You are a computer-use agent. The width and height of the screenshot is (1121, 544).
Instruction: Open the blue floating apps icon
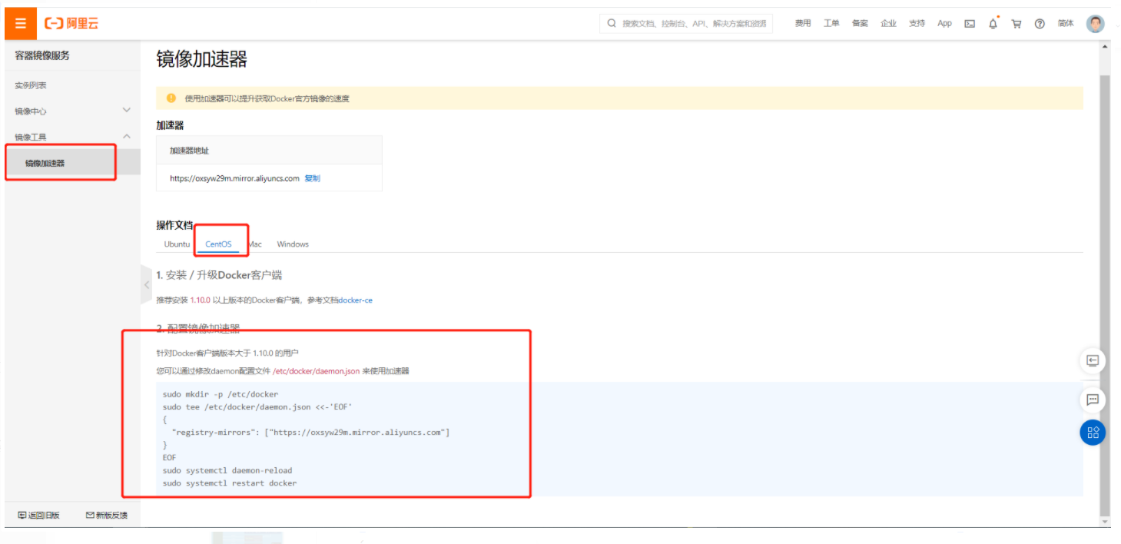(x=1093, y=432)
